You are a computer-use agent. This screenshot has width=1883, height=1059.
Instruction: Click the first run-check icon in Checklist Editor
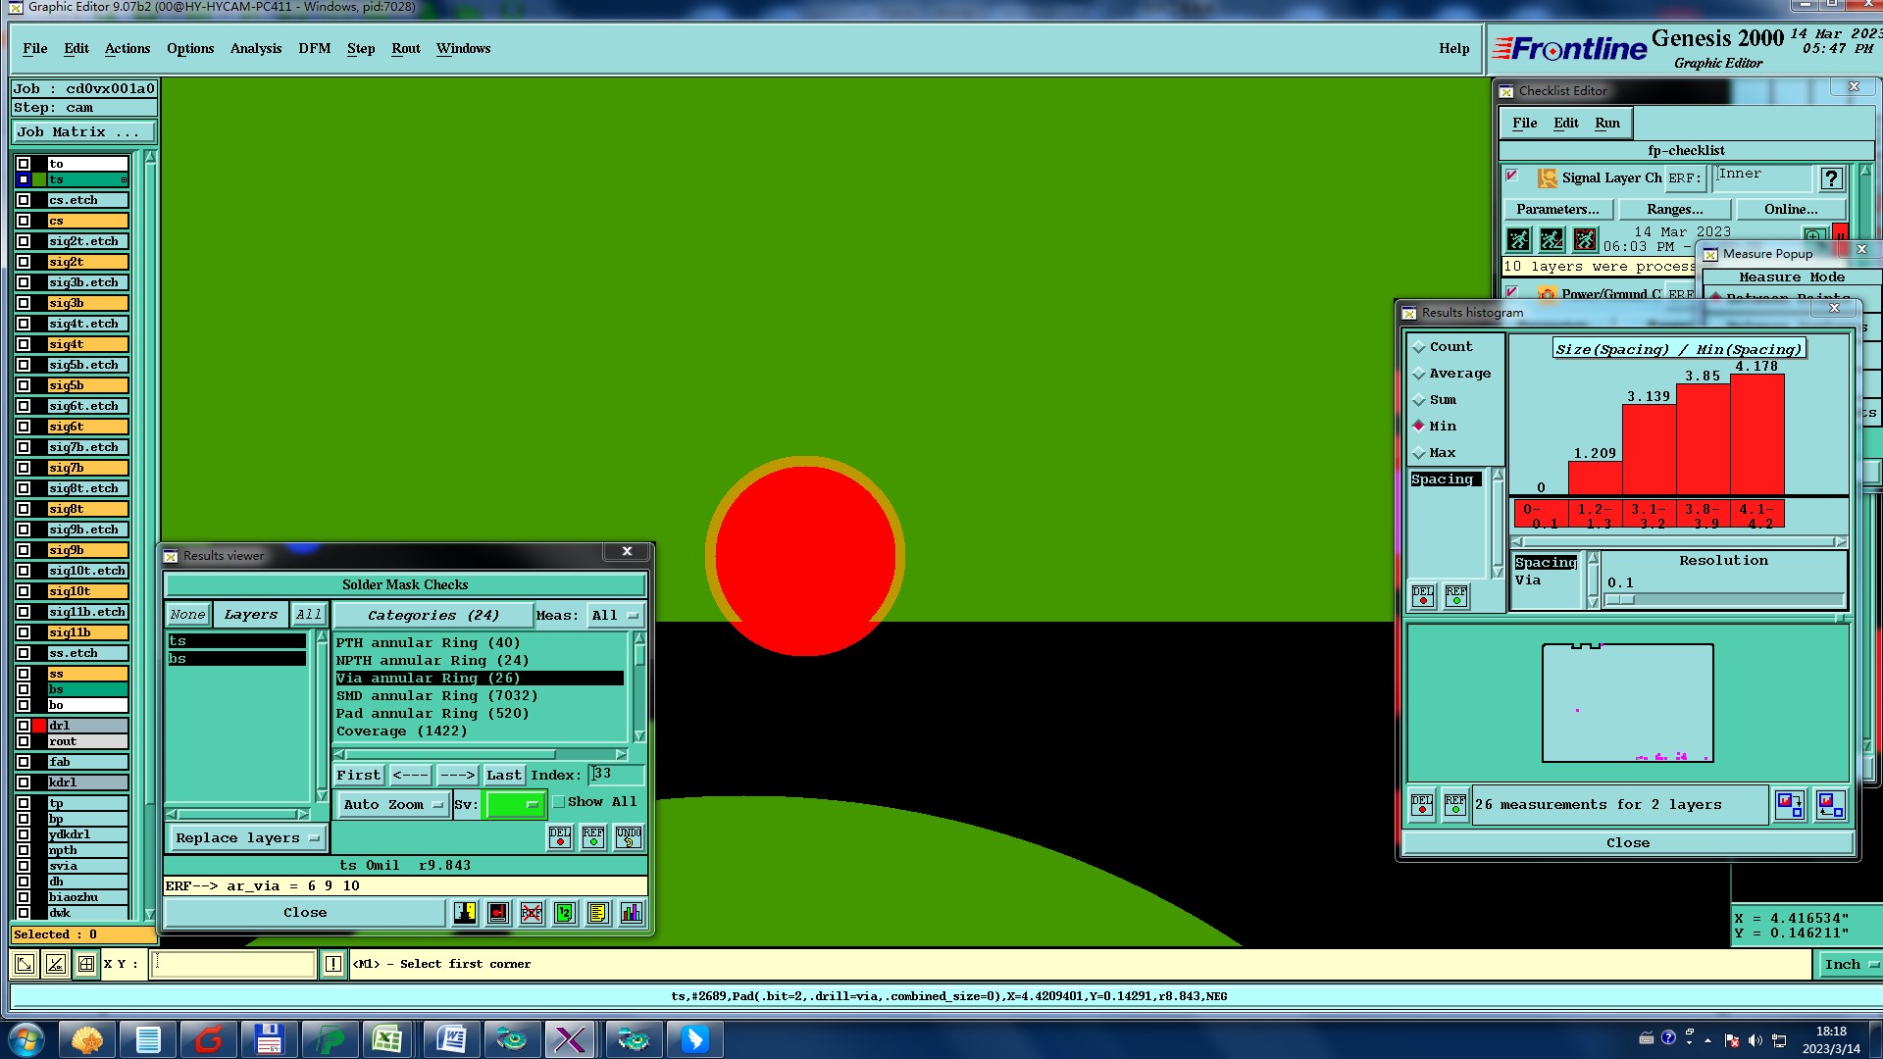pyautogui.click(x=1518, y=238)
